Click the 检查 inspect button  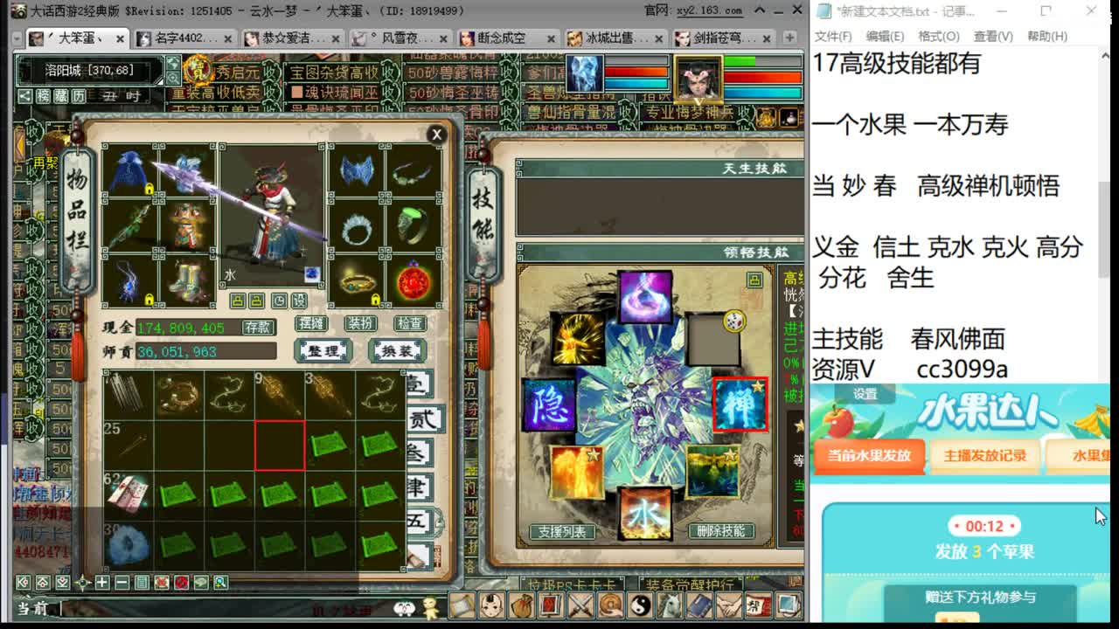(x=409, y=323)
